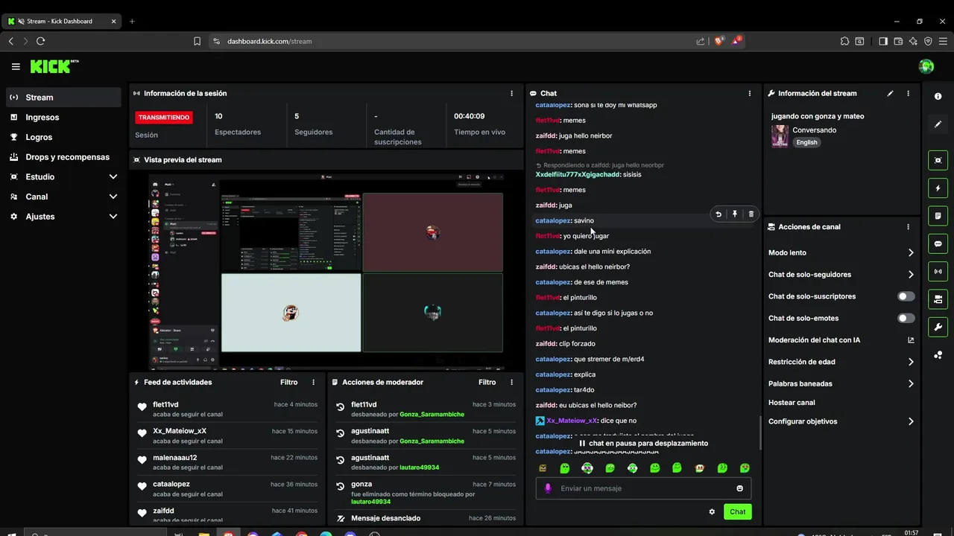954x536 pixels.
Task: Open options menu of Acciones de moderador
Action: point(511,383)
